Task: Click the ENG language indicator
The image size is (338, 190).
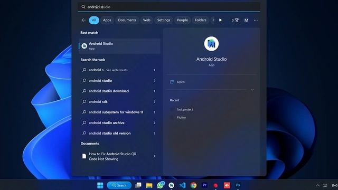Action: pos(334,185)
